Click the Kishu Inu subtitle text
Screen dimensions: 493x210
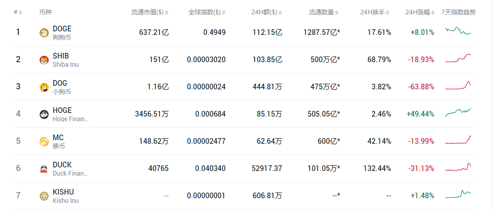tap(66, 201)
